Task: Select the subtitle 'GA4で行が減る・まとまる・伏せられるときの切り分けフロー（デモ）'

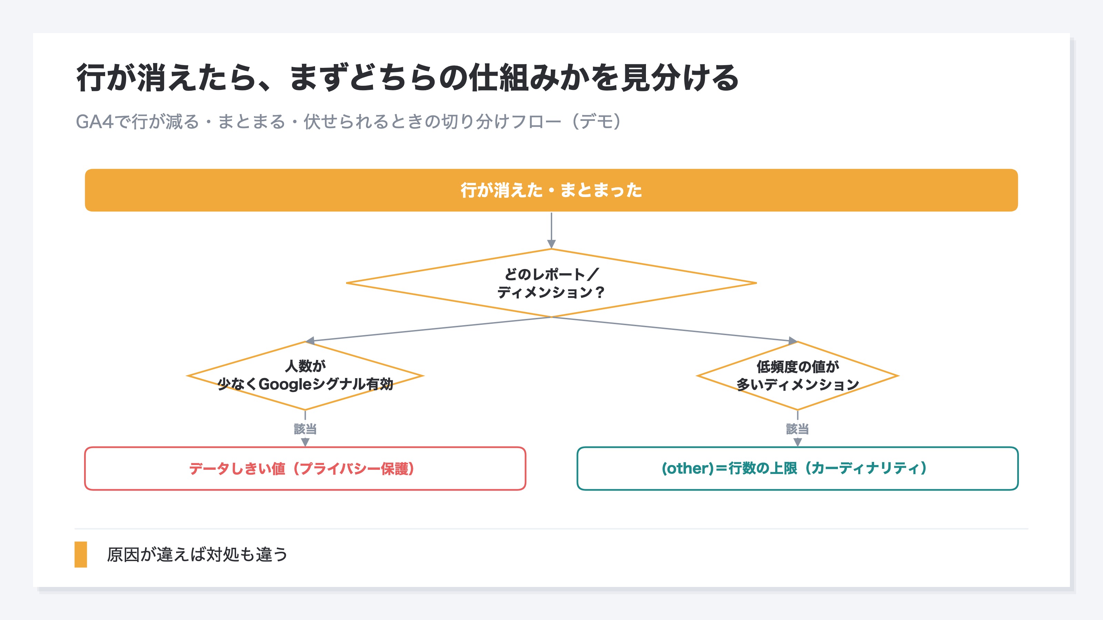Action: pos(348,122)
